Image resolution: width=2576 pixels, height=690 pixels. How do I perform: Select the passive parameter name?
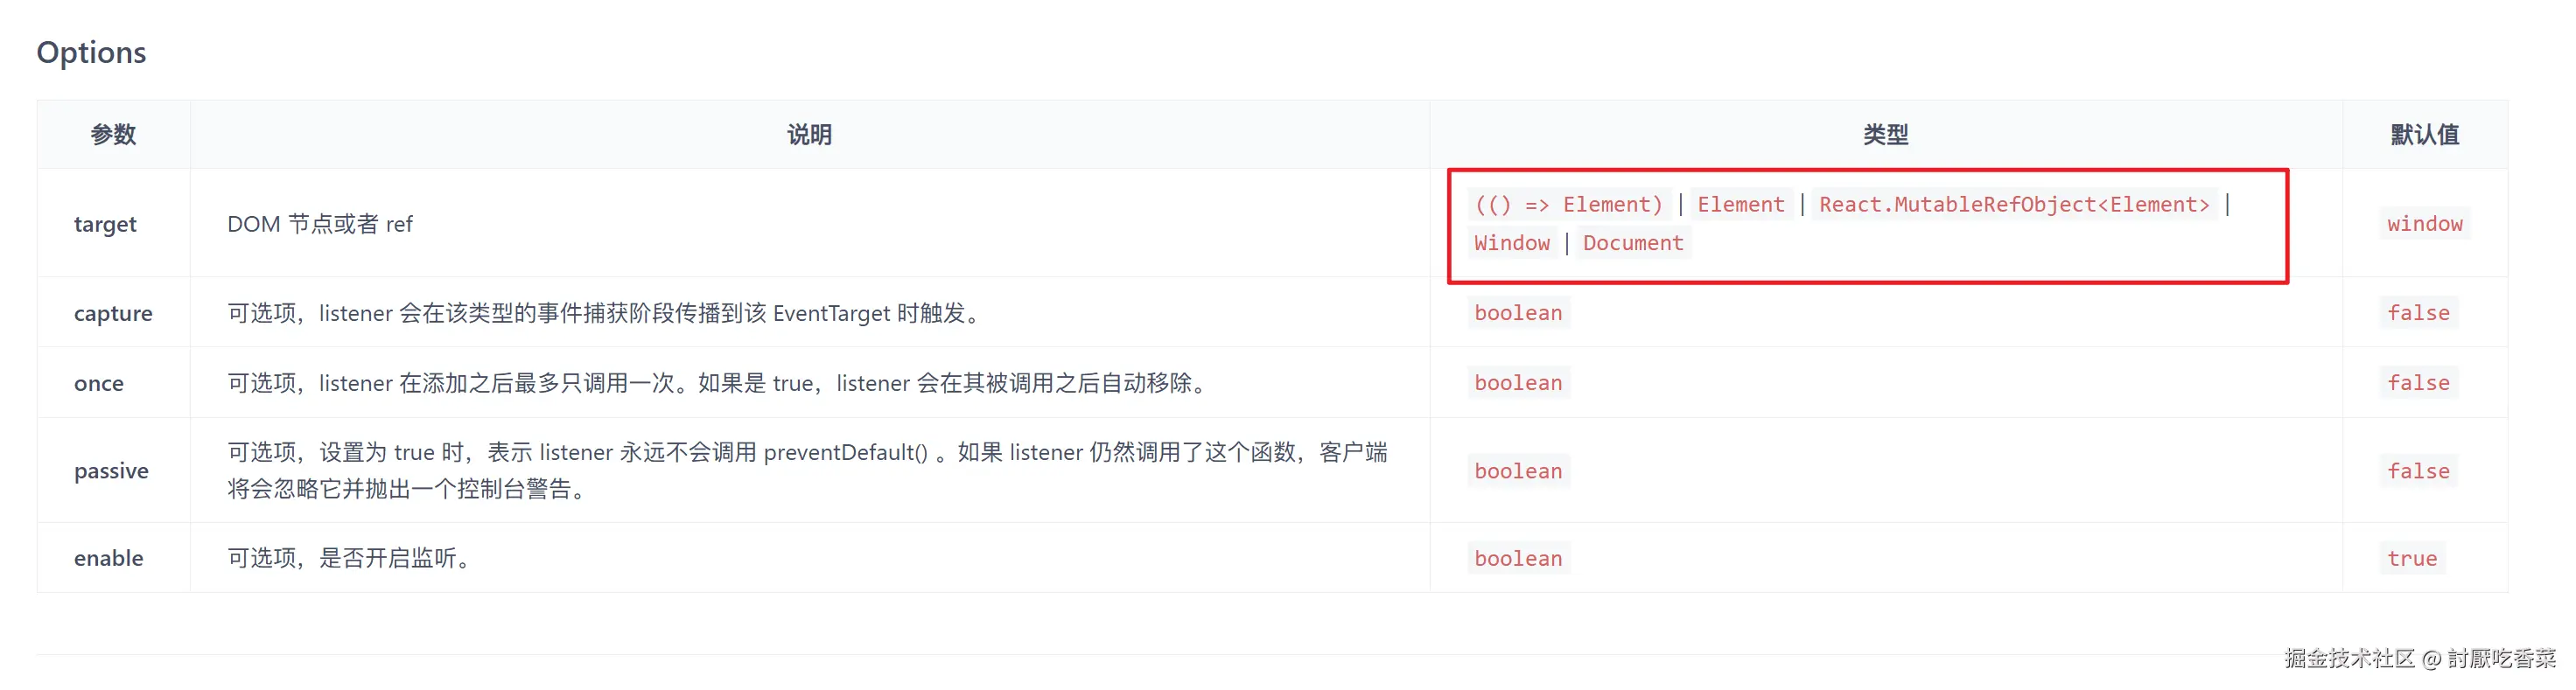tap(111, 471)
